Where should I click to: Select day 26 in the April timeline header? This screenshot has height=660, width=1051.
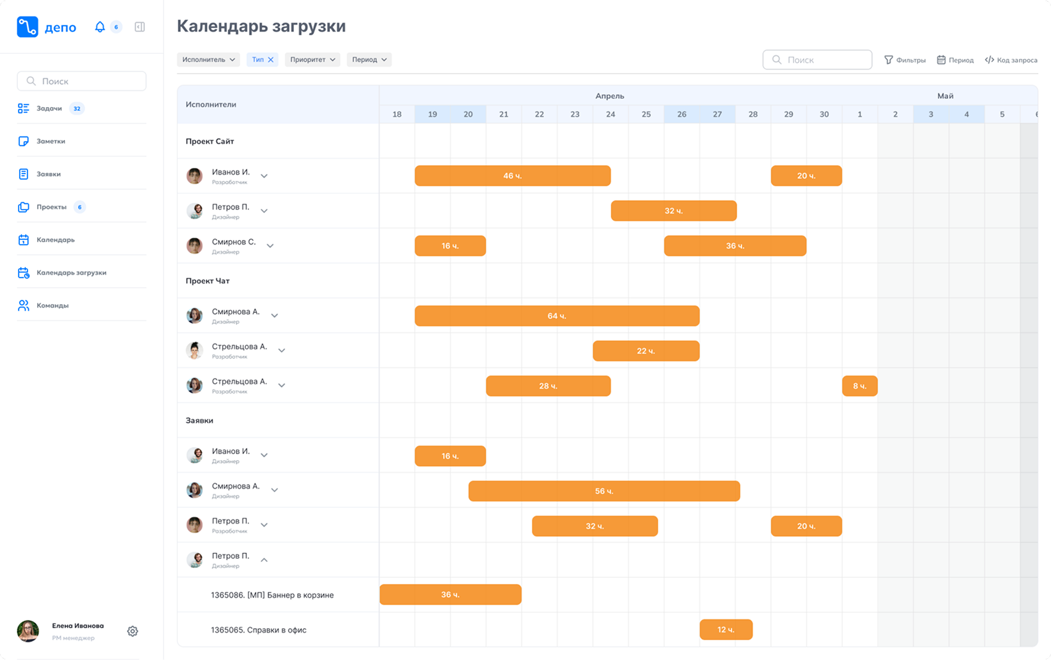coord(682,114)
